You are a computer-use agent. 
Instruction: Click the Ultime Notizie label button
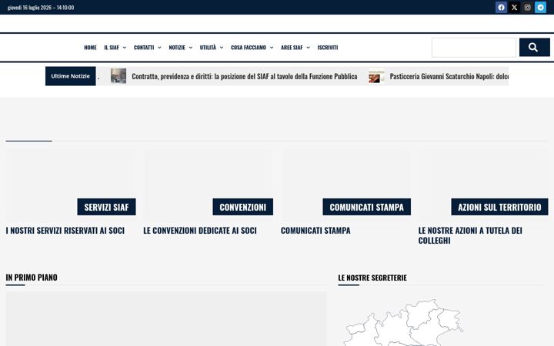click(x=70, y=76)
